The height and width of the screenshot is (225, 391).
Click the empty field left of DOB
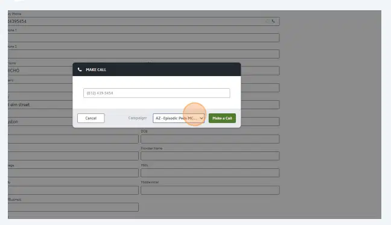click(73, 139)
